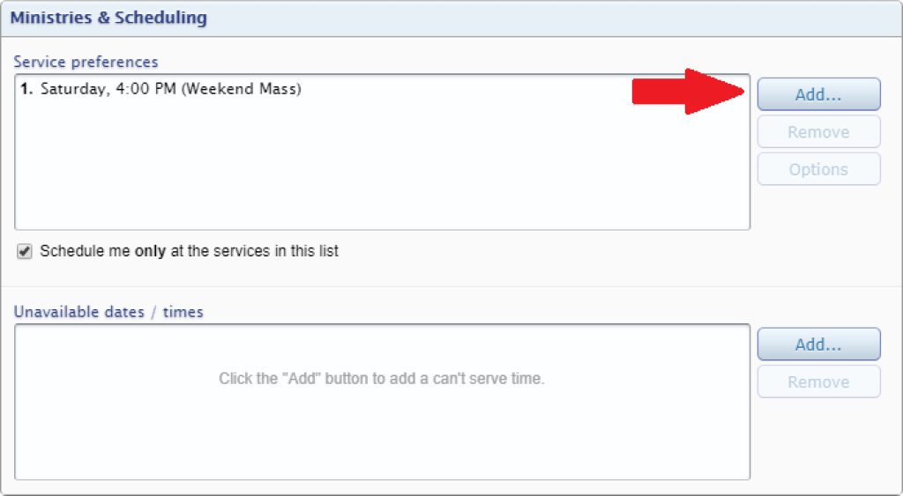
Task: Click the '(Weekend Mass)' text in the list
Action: tap(242, 89)
